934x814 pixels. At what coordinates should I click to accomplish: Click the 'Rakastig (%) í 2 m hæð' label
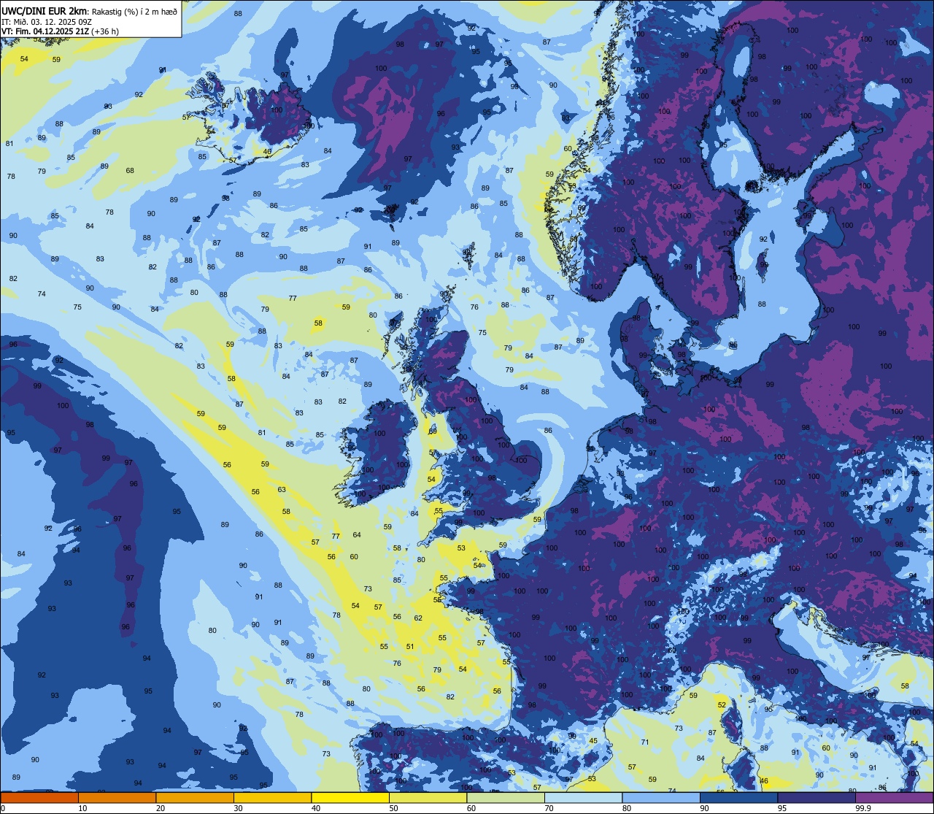tap(134, 11)
